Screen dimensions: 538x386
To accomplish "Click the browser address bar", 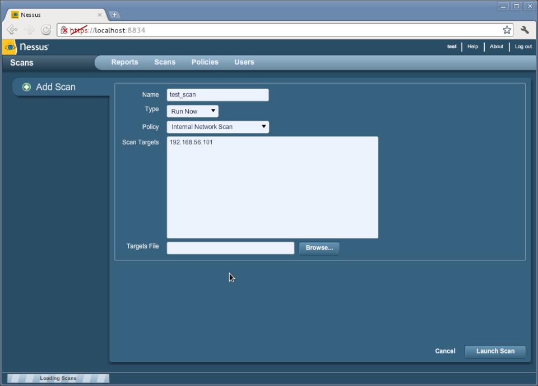I will click(x=285, y=30).
